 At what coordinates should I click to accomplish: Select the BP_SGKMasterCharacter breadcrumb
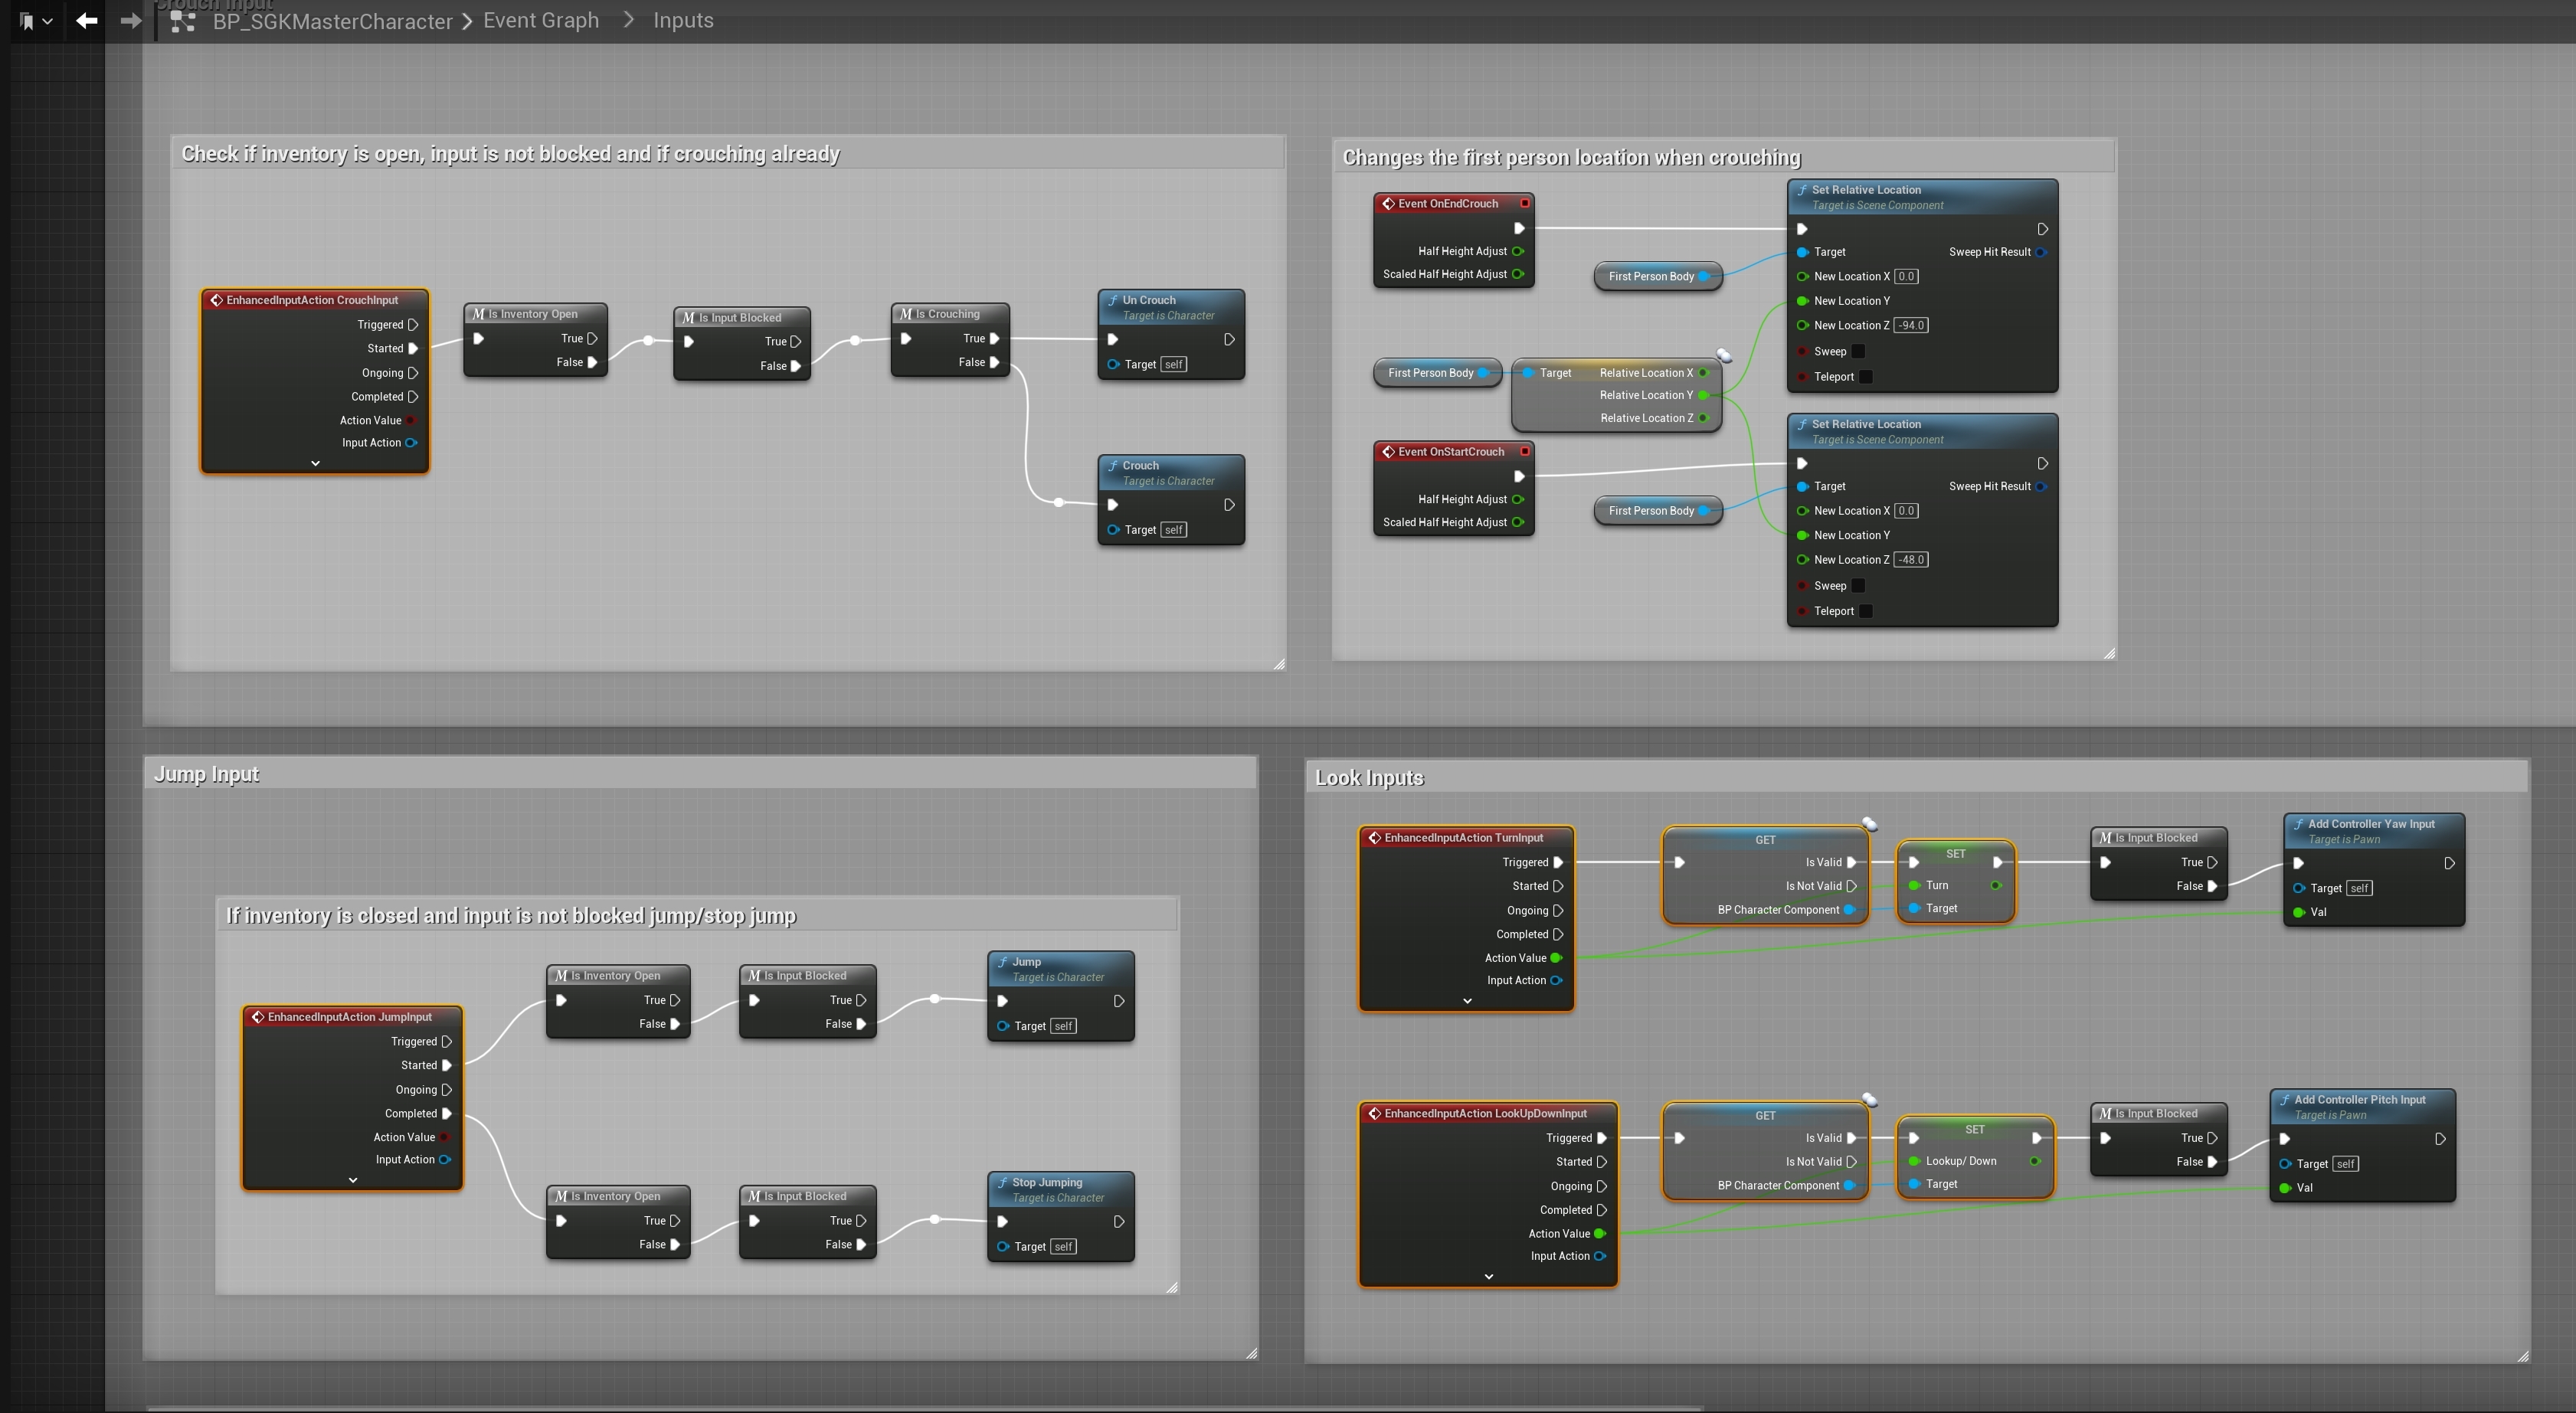point(332,21)
